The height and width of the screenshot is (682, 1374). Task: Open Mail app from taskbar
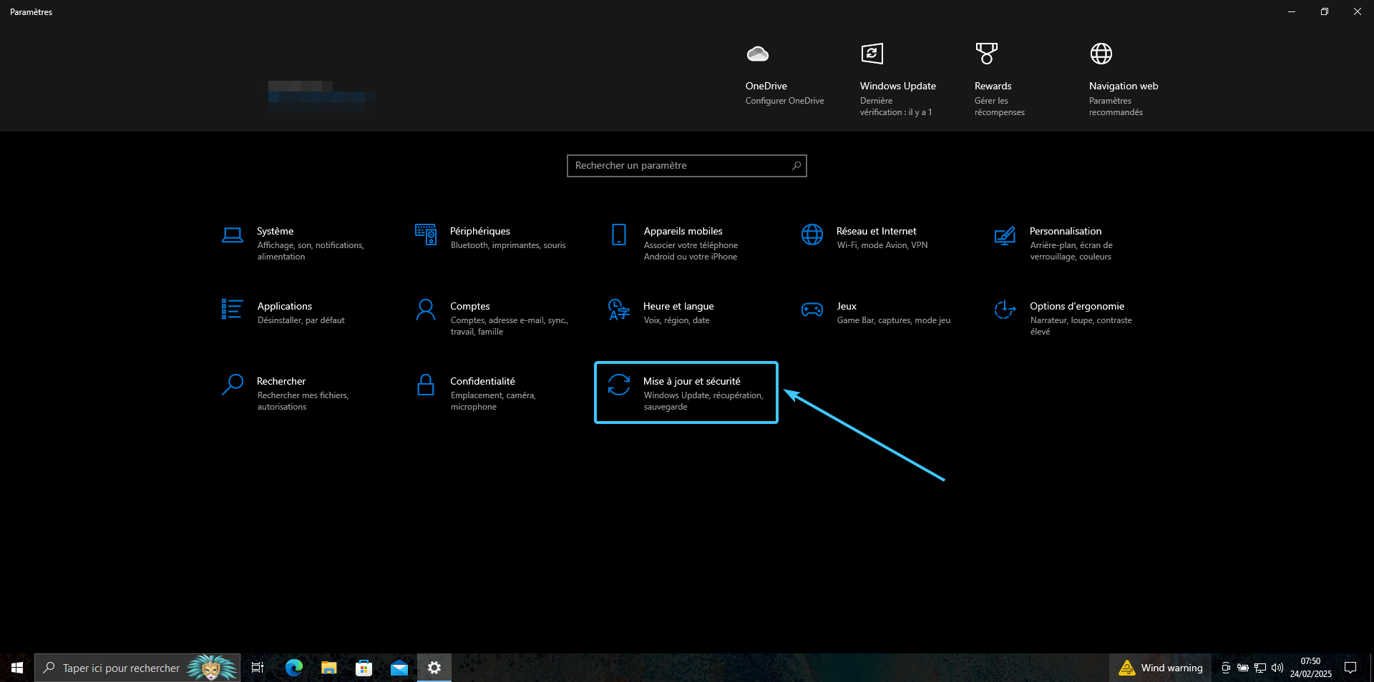point(399,668)
